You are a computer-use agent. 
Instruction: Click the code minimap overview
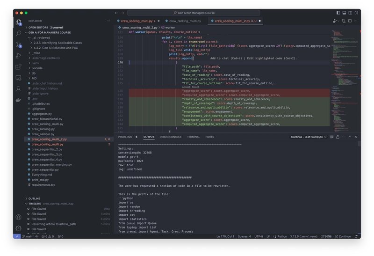[345, 80]
